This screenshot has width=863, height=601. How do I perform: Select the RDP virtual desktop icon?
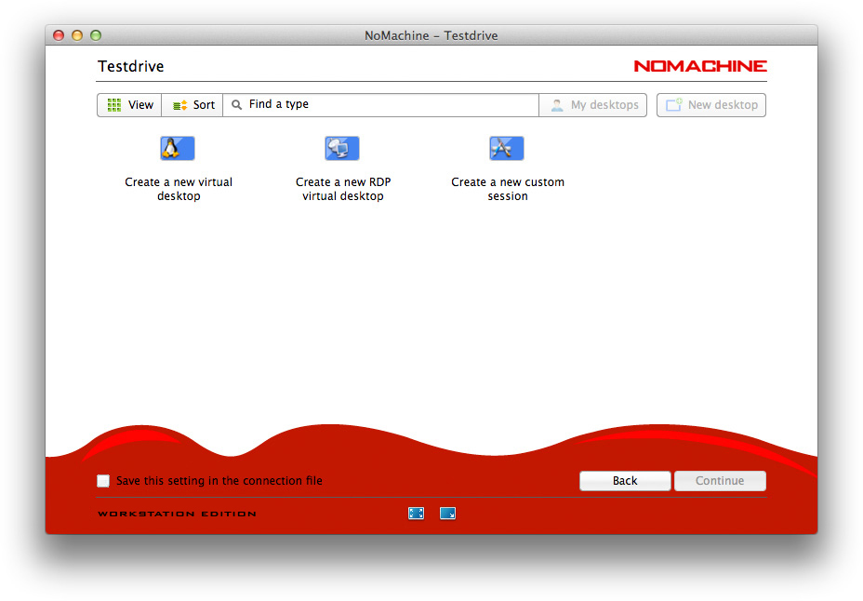pyautogui.click(x=342, y=148)
